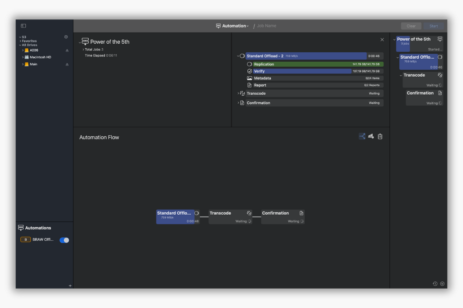Screen dimensions: 463x308
Task: Select the Macintosh HD drive icon
Action: pos(27,57)
